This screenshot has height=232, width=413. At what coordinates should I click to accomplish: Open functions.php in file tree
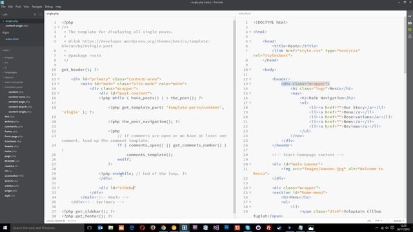click(x=13, y=141)
